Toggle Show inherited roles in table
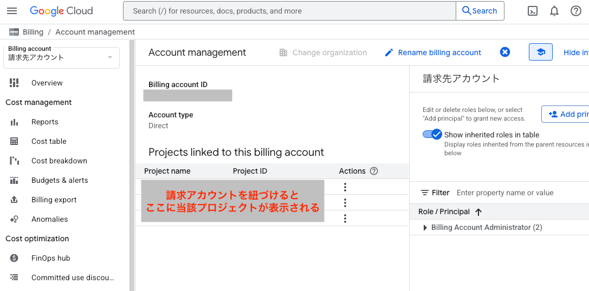589x291 pixels. click(432, 135)
